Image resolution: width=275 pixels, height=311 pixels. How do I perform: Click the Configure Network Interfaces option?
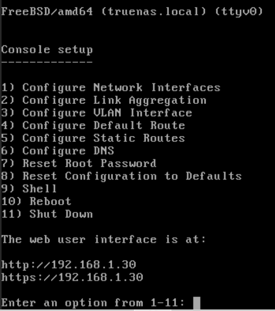[111, 88]
